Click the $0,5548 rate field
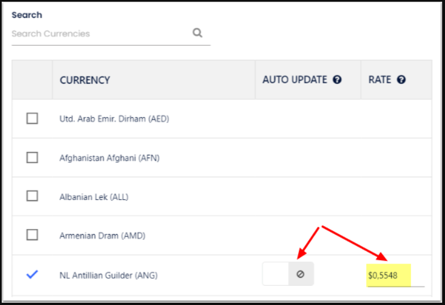Viewport: 445px width, 305px height. [x=389, y=276]
